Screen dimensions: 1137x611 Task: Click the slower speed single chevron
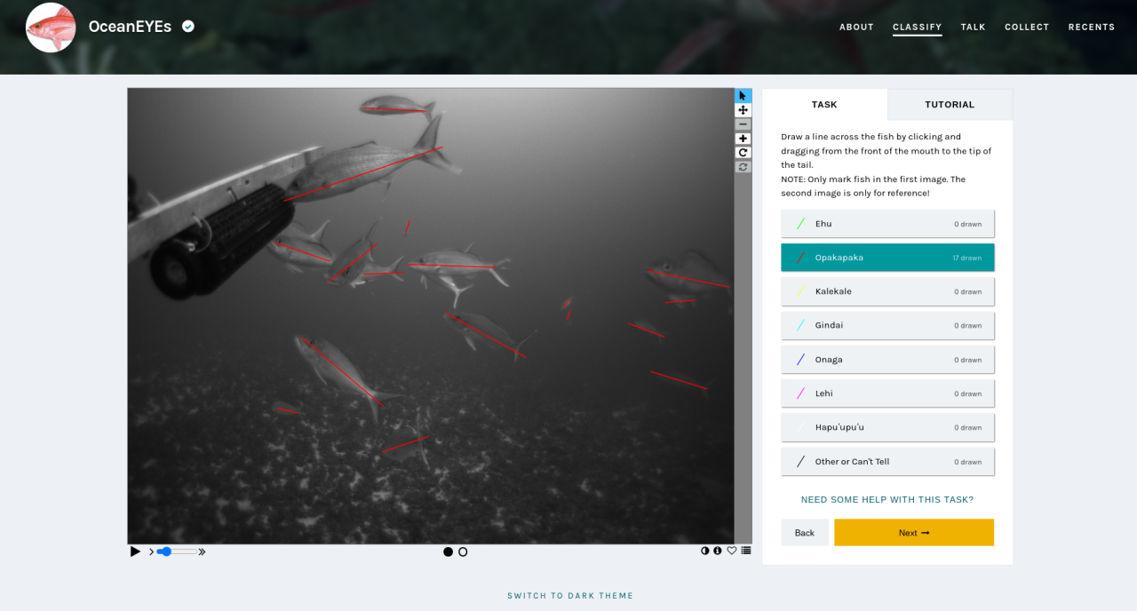[151, 551]
